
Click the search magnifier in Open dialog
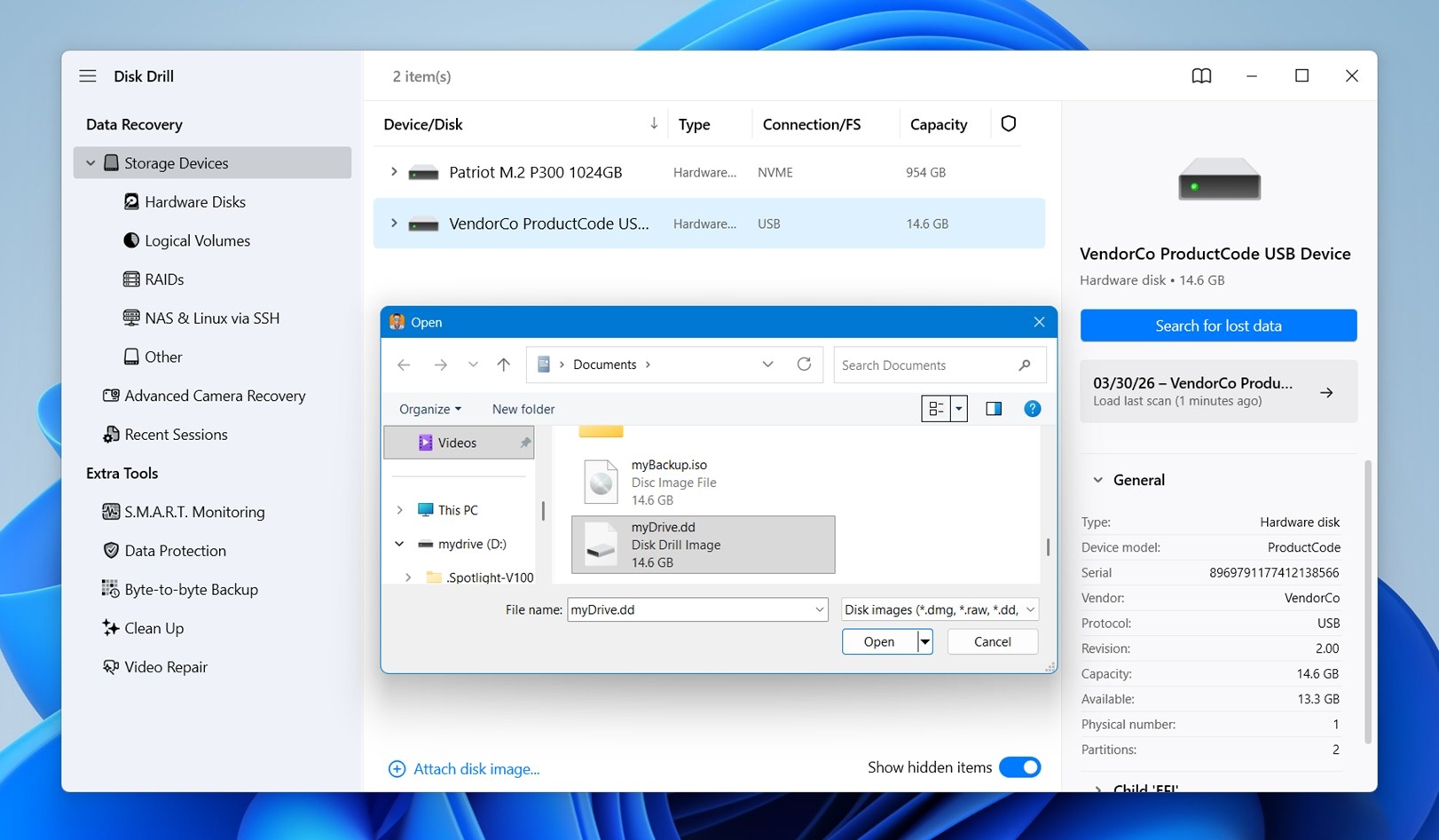(x=1025, y=365)
